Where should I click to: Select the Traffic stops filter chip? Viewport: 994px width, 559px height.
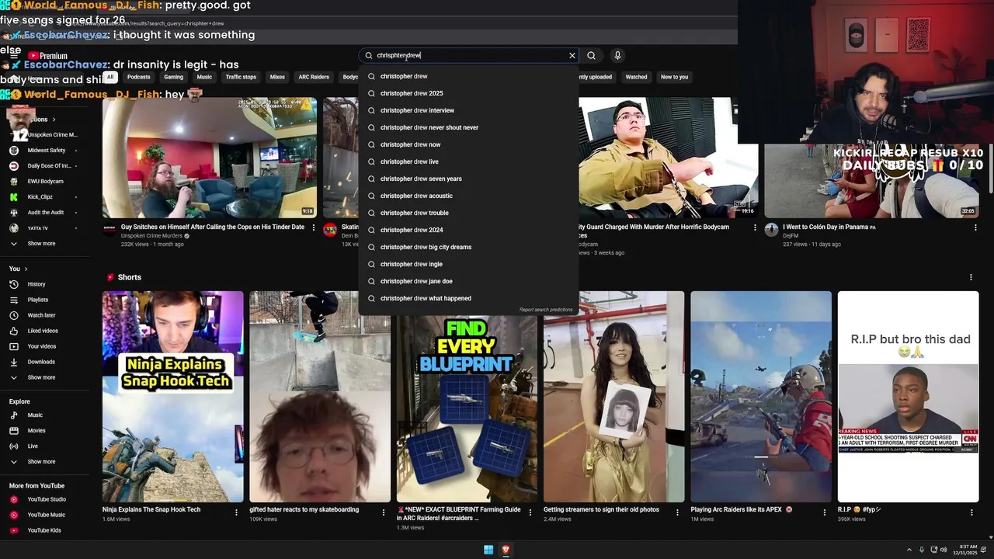tap(241, 77)
